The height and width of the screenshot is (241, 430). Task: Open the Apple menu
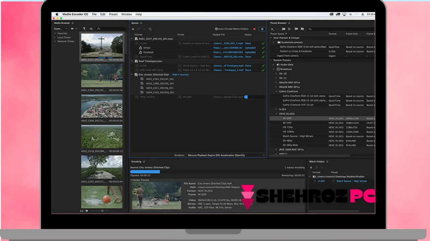click(x=57, y=14)
